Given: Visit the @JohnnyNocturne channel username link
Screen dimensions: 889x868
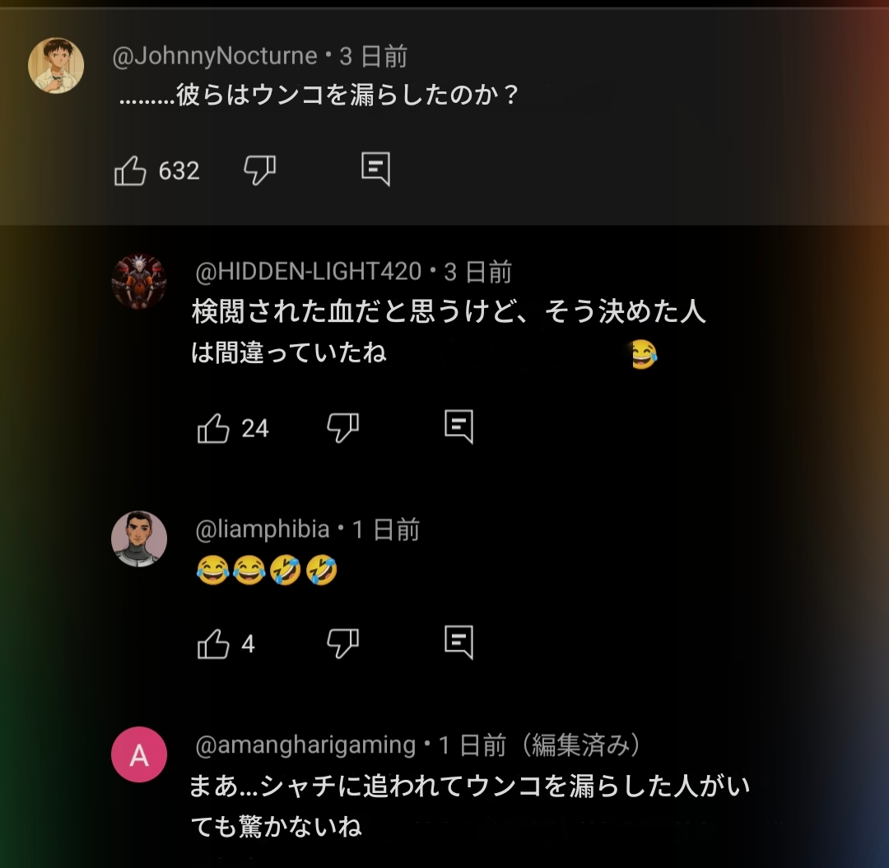Looking at the screenshot, I should pyautogui.click(x=215, y=56).
